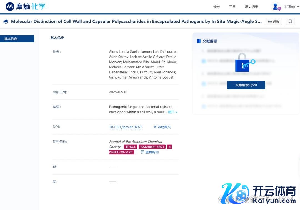
Task: Select the 基本信息 sidebar tab
Action: point(17,39)
